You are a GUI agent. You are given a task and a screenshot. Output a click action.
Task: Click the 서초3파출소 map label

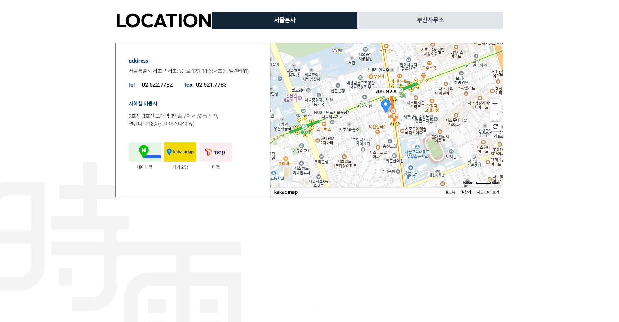pos(349,129)
